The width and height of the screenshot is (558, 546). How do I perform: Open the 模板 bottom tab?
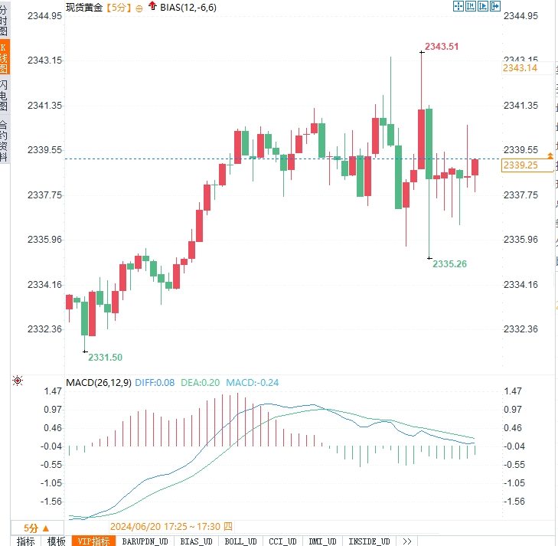pyautogui.click(x=56, y=541)
